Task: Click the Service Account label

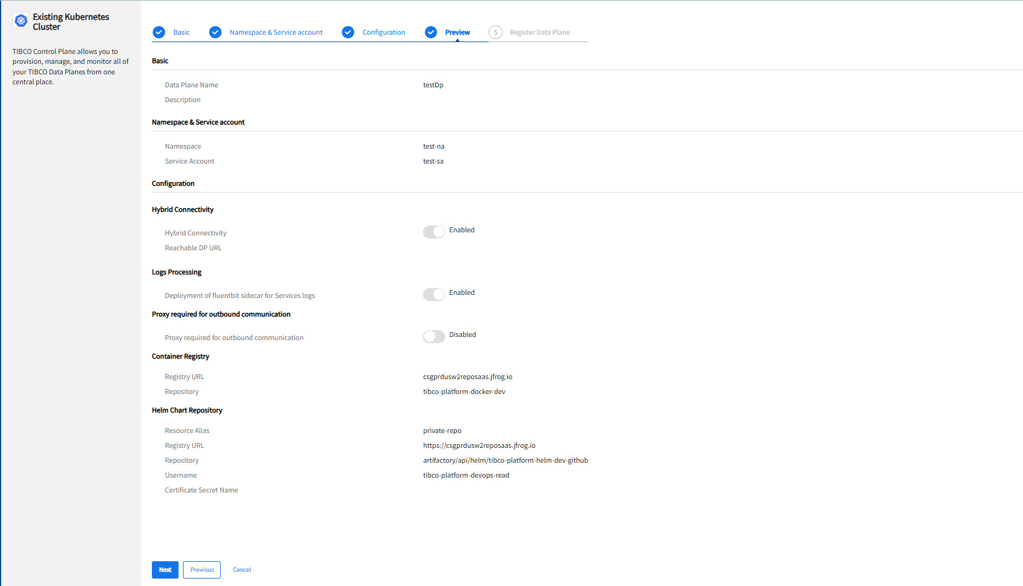Action: [190, 161]
